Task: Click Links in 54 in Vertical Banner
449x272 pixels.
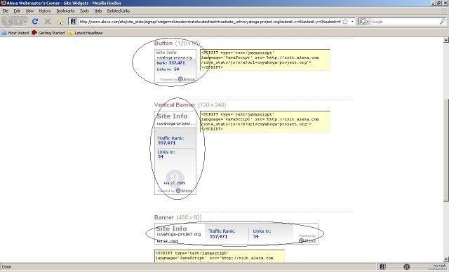Action: point(166,154)
